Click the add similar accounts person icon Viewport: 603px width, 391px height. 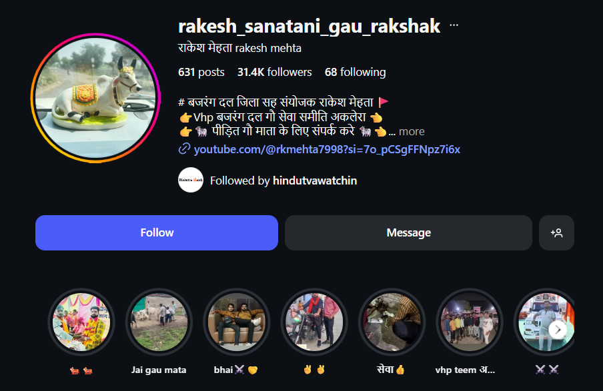coord(556,232)
